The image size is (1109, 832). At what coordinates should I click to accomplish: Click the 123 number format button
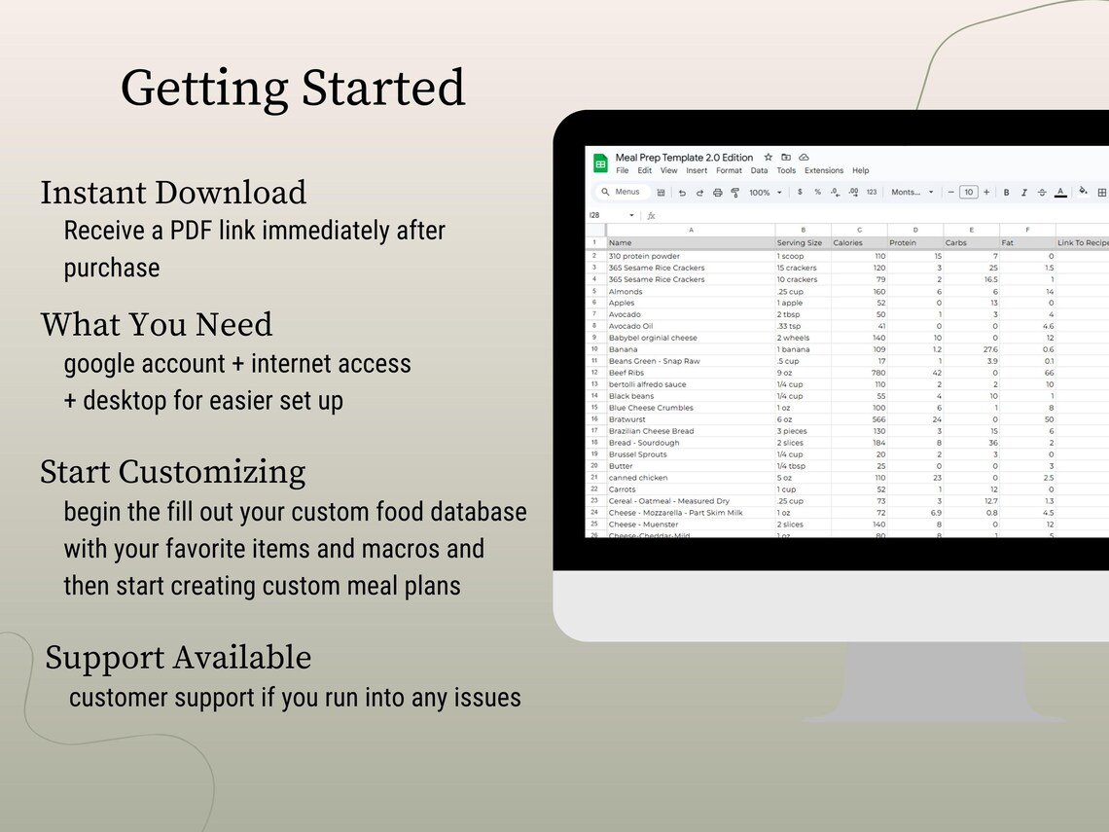click(x=872, y=192)
